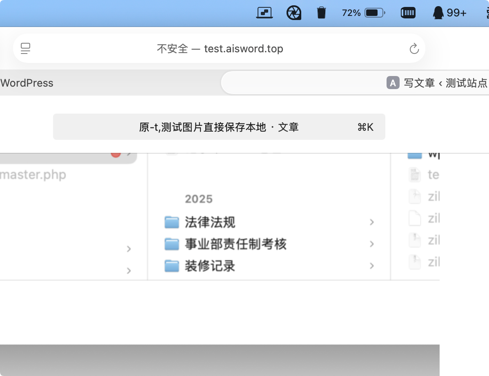Image resolution: width=489 pixels, height=376 pixels.
Task: Open the QQ penguin icon showing 99+
Action: point(449,13)
